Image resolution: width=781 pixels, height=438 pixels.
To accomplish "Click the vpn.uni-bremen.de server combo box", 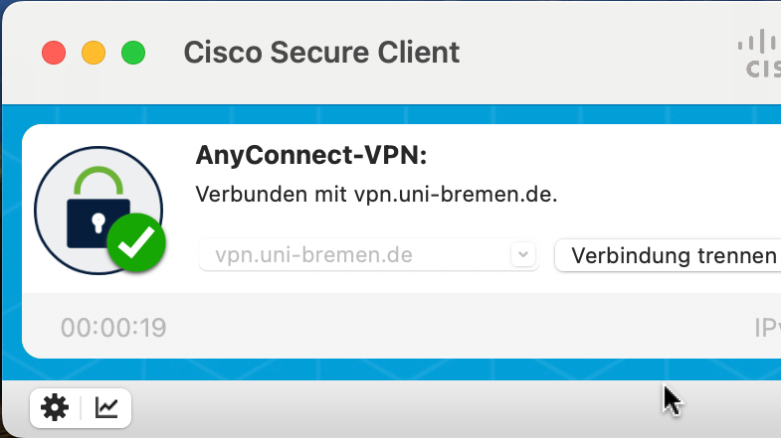I will (x=356, y=255).
